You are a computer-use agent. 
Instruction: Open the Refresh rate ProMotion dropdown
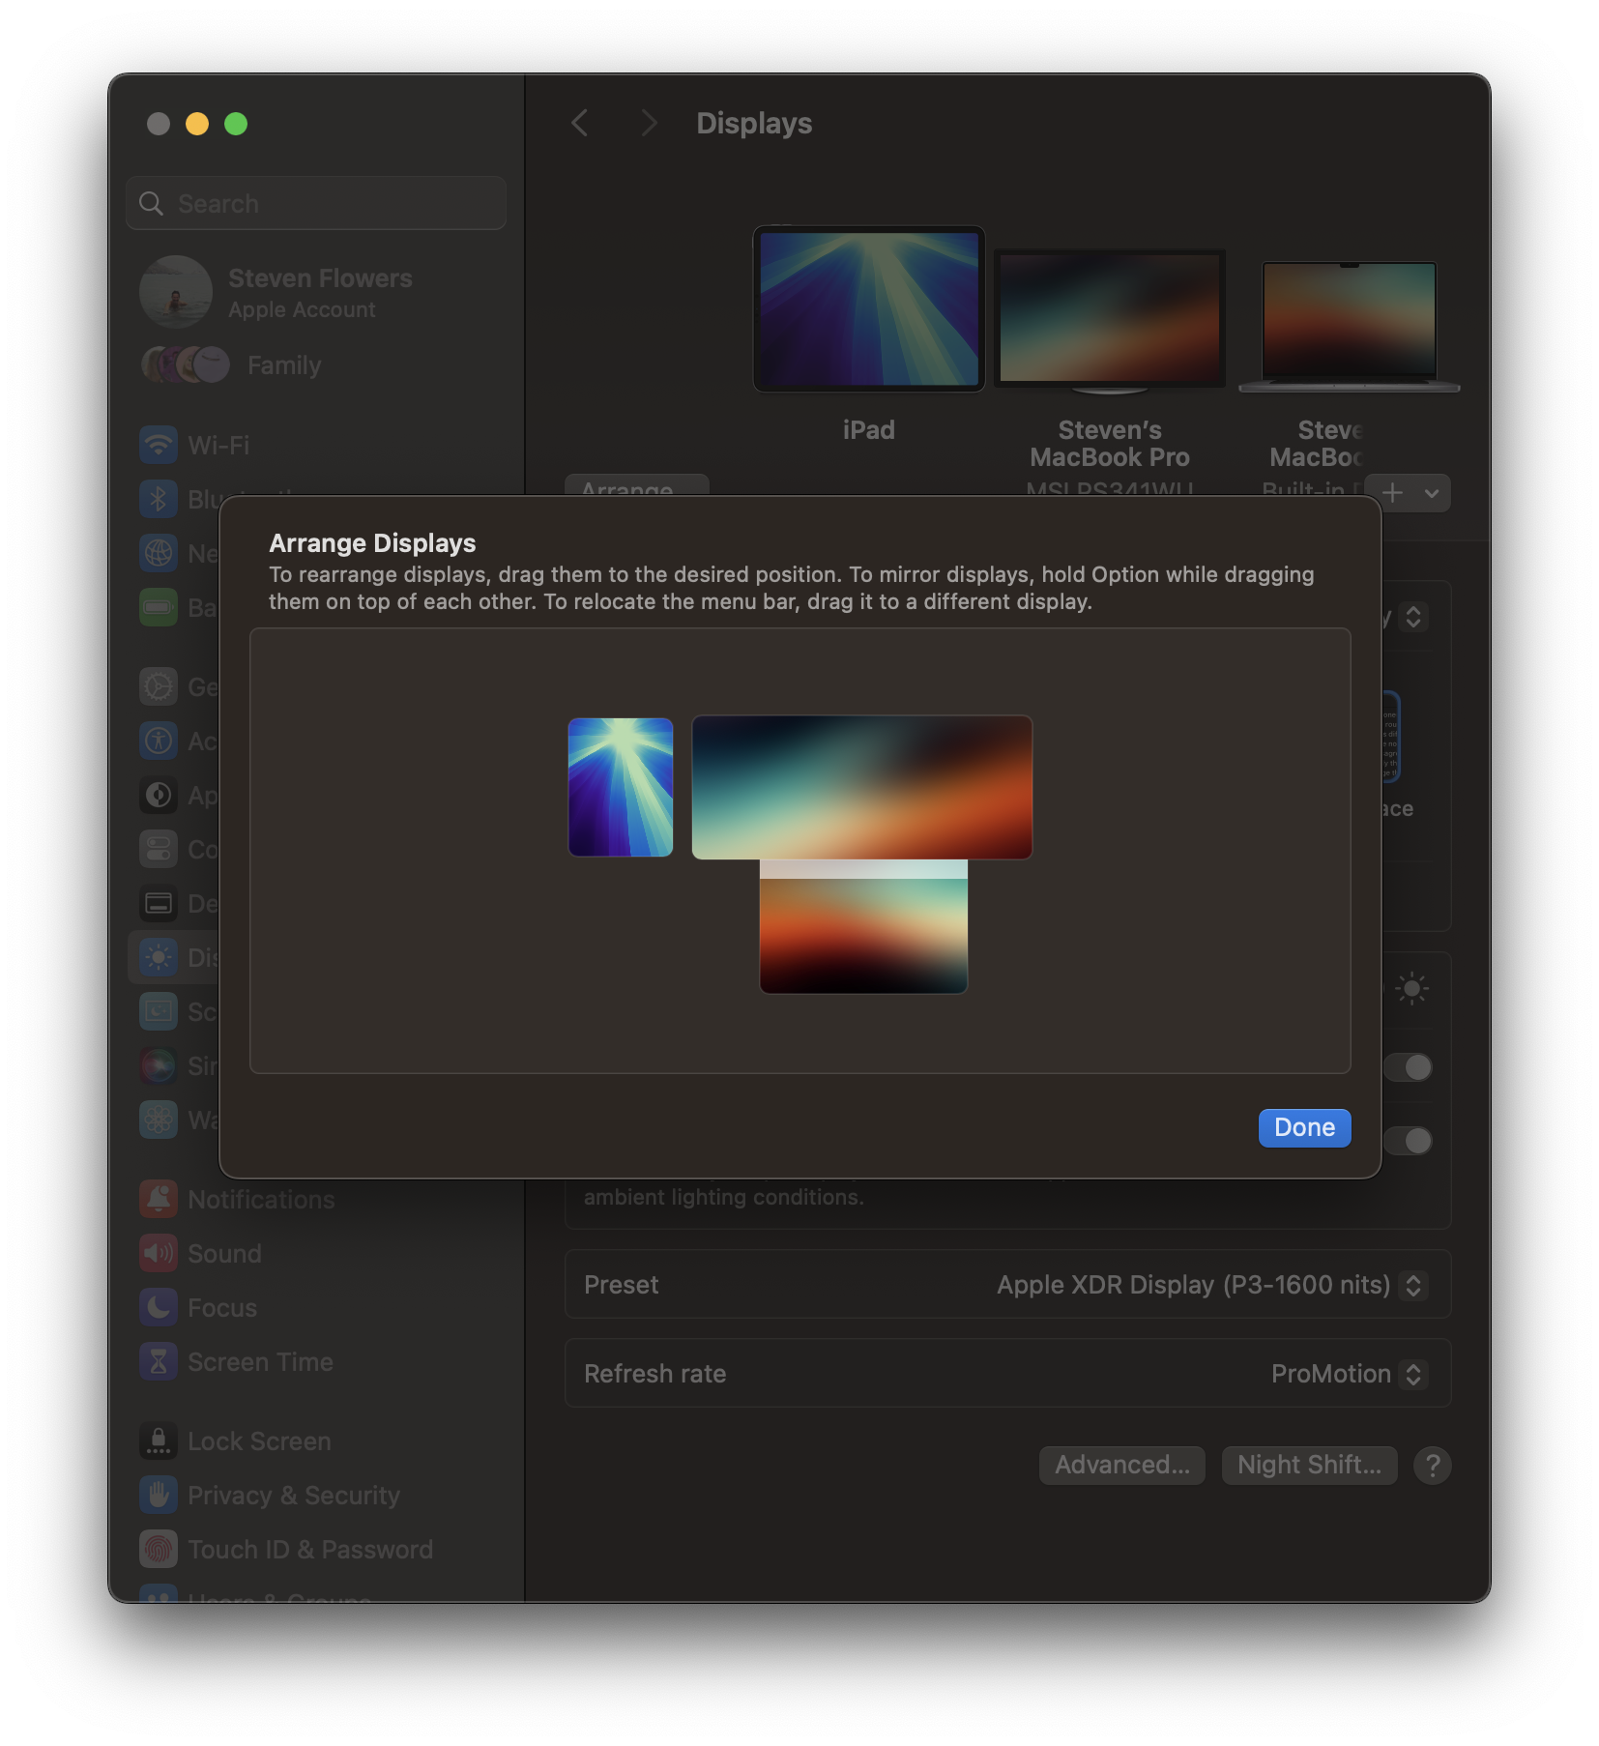tap(1412, 1374)
